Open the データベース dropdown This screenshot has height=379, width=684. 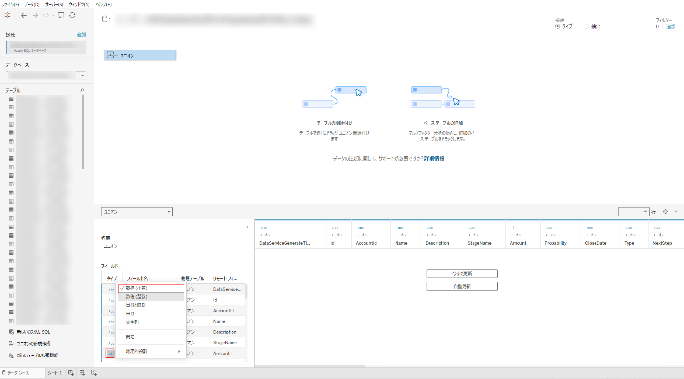pyautogui.click(x=83, y=76)
